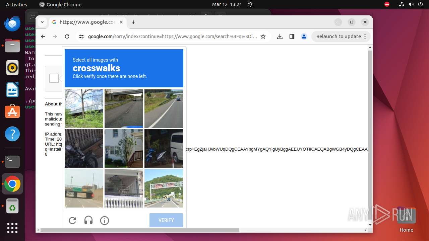Reload the current page
The height and width of the screenshot is (241, 429).
[x=67, y=36]
